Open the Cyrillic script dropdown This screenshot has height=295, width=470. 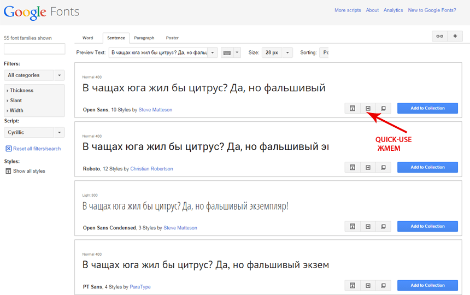34,132
